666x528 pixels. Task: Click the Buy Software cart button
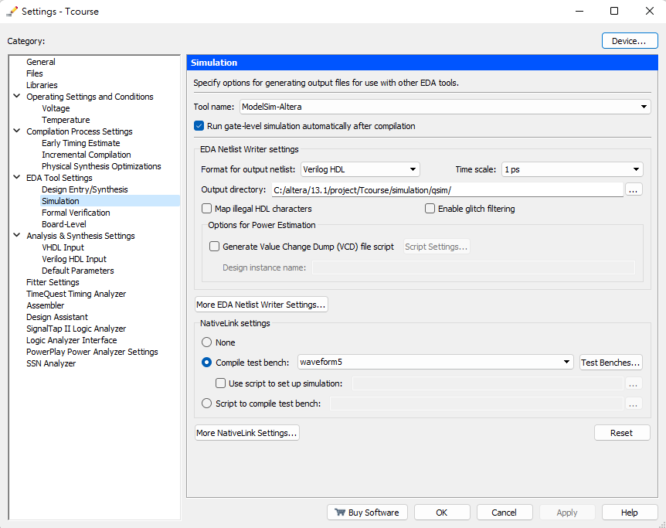(x=368, y=513)
